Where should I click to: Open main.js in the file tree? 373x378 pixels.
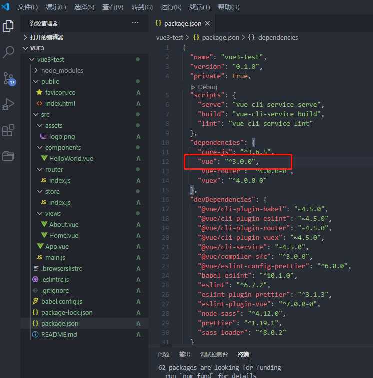84,257
